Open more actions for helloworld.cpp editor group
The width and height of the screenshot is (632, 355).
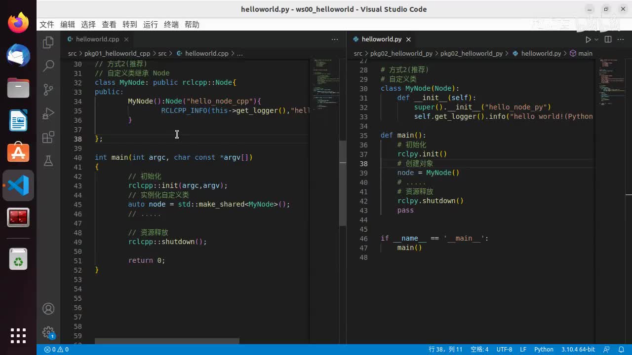coord(335,39)
